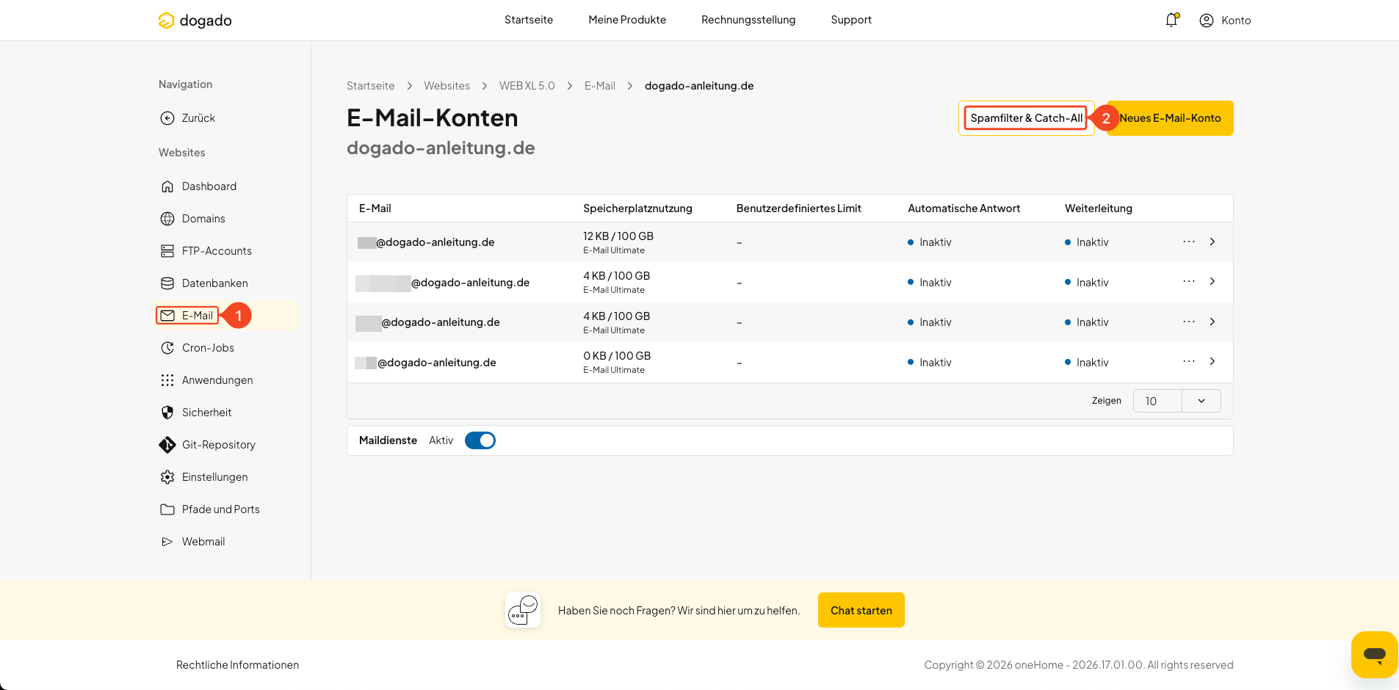Go to WEB XL 5.0 breadcrumb link

click(x=527, y=86)
